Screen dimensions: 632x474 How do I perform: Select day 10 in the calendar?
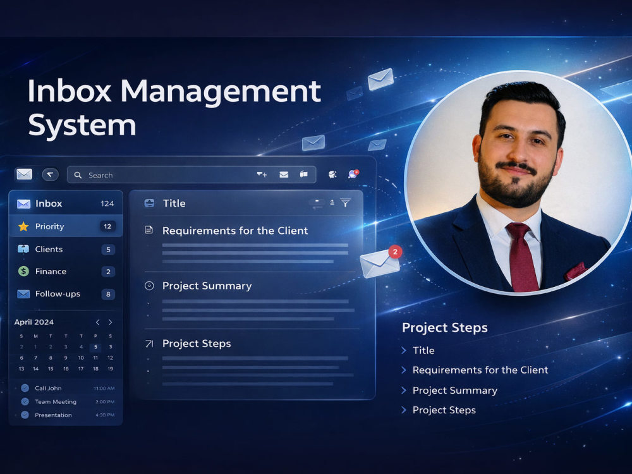click(81, 358)
